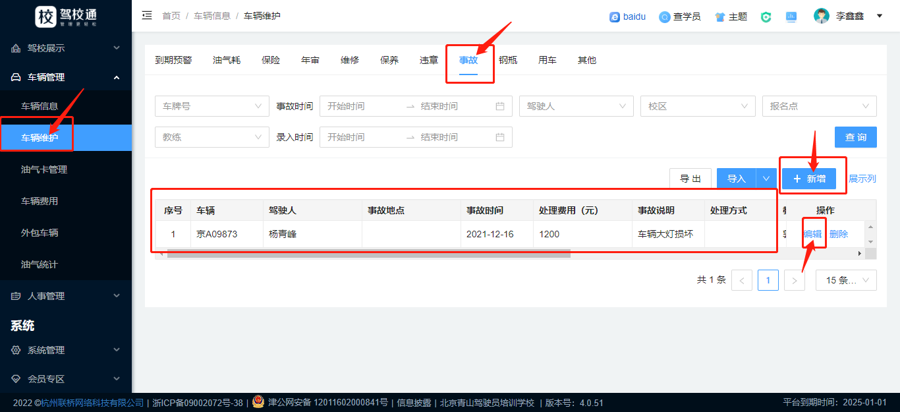Set 事故时间 start date field
The height and width of the screenshot is (412, 900).
362,106
